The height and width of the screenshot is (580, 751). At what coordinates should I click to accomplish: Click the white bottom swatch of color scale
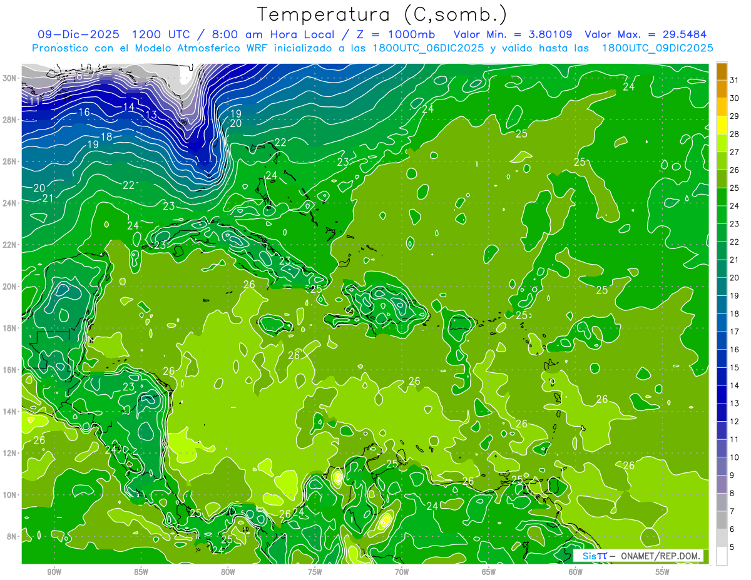pyautogui.click(x=722, y=556)
